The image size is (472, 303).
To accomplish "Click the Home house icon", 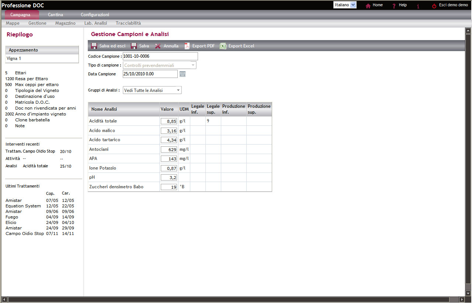I will click(368, 6).
